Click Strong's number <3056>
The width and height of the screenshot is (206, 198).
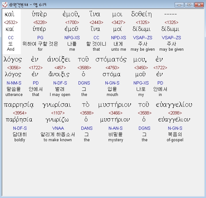click(14, 68)
